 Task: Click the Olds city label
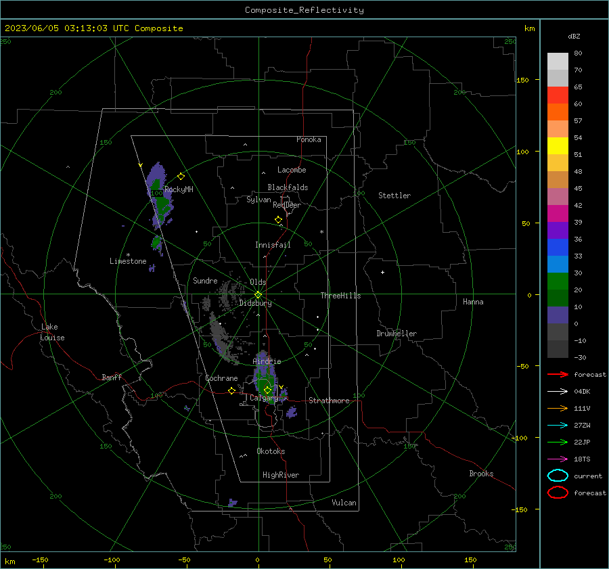[x=258, y=282]
